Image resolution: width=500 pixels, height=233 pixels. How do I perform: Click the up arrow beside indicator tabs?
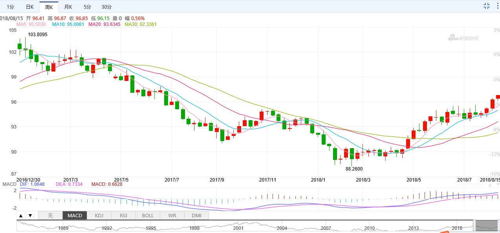[21, 215]
